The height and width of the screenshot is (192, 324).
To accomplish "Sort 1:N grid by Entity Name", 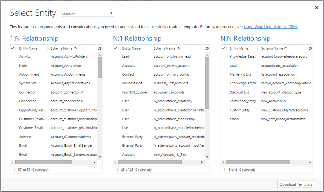I will click(x=28, y=48).
